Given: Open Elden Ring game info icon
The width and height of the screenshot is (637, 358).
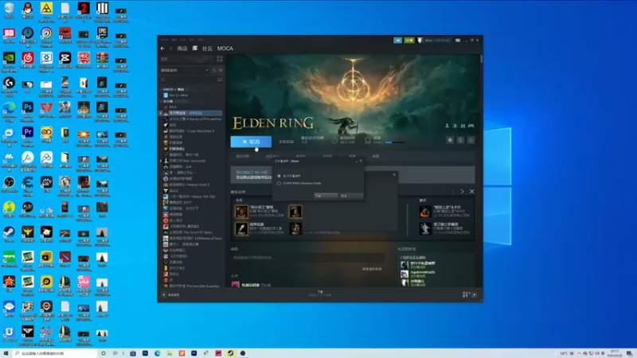Looking at the screenshot, I should point(460,140).
